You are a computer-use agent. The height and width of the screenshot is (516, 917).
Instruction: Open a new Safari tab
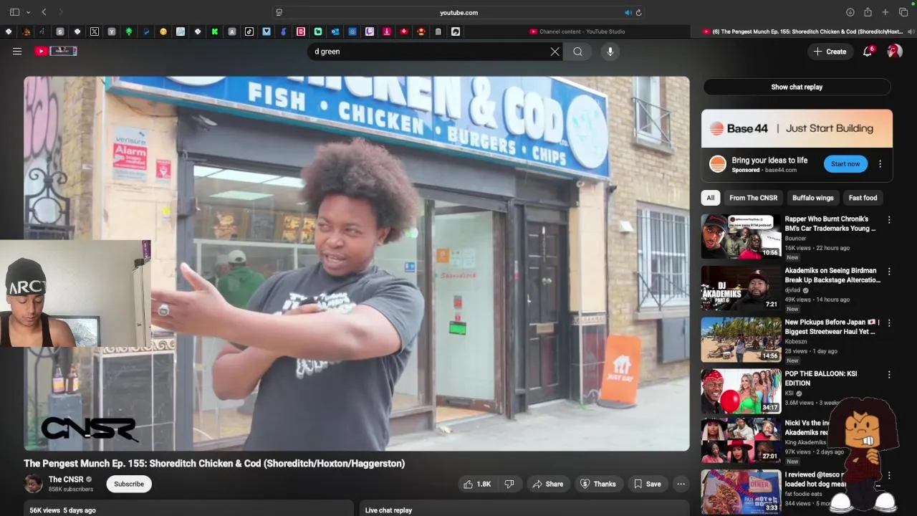coord(885,12)
